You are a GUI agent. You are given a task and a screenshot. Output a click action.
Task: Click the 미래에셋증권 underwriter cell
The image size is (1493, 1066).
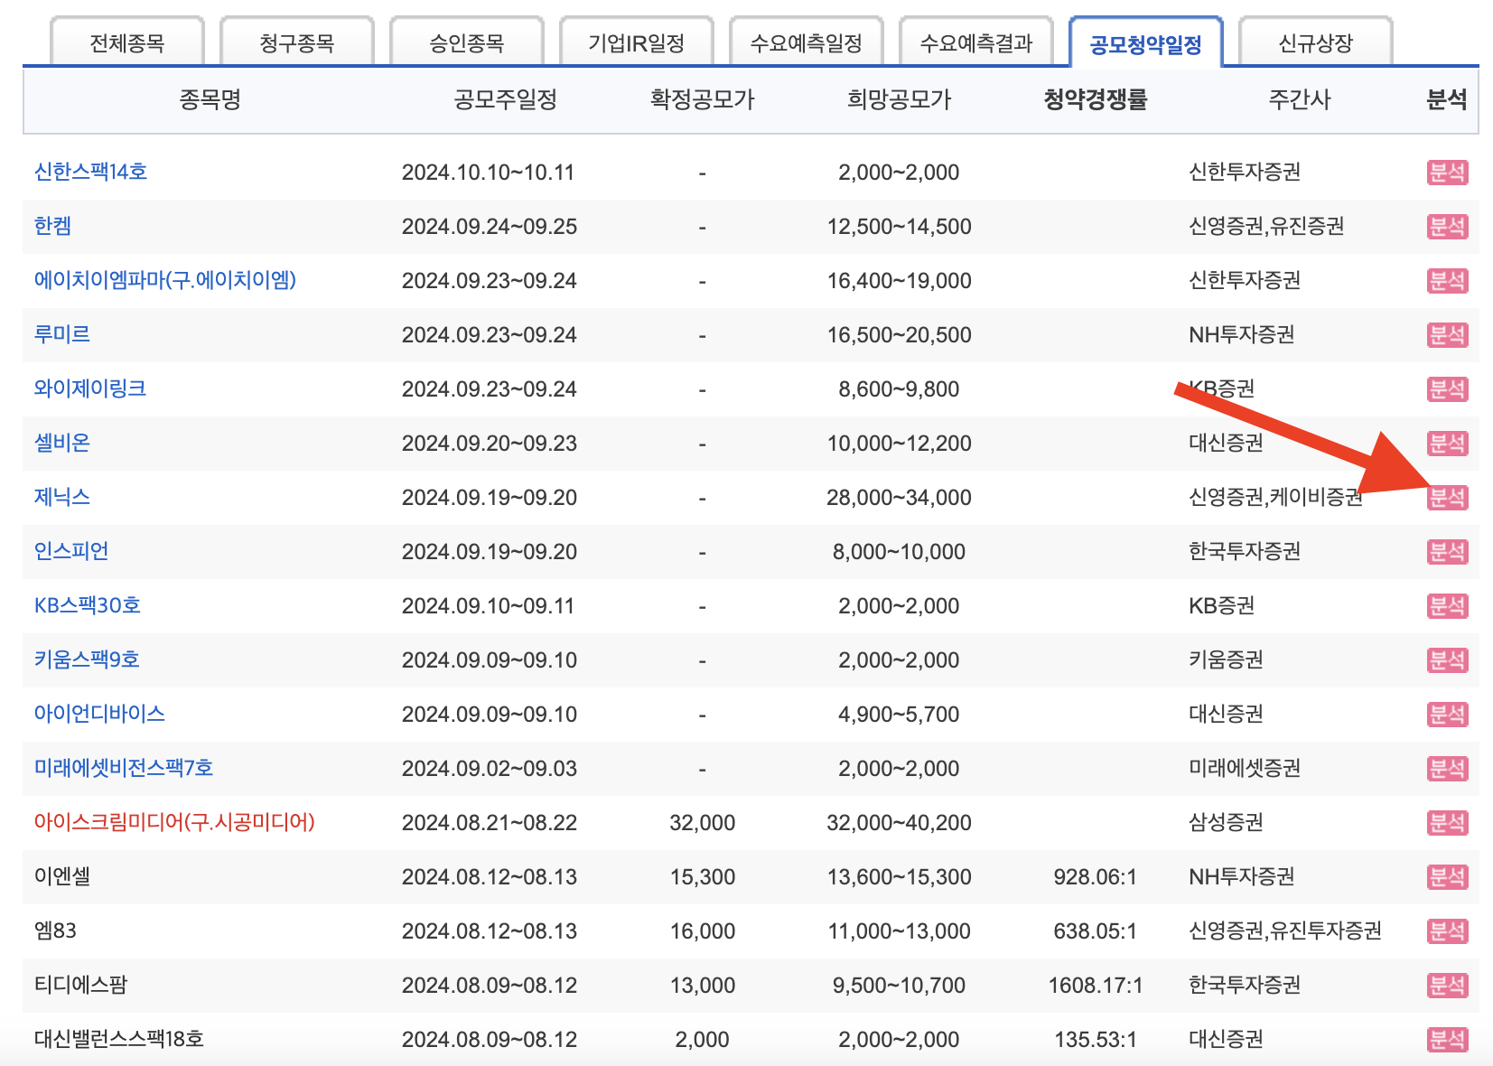[x=1245, y=768]
